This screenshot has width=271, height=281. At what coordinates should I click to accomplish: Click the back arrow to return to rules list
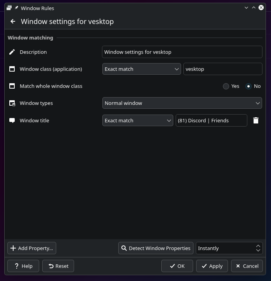[13, 22]
